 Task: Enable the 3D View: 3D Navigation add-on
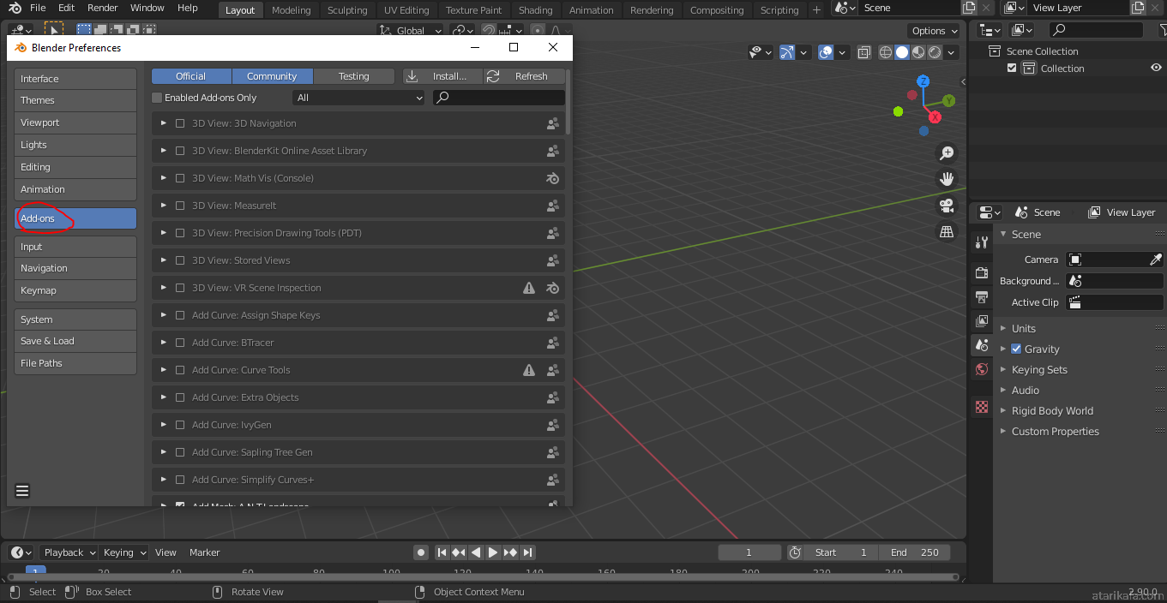(180, 123)
